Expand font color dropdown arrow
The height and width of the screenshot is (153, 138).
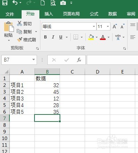click(x=108, y=37)
